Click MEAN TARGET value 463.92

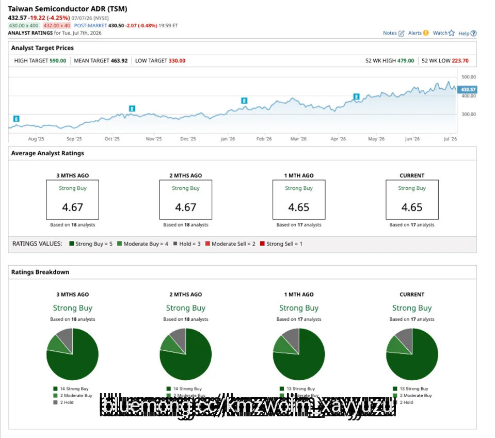tap(119, 60)
